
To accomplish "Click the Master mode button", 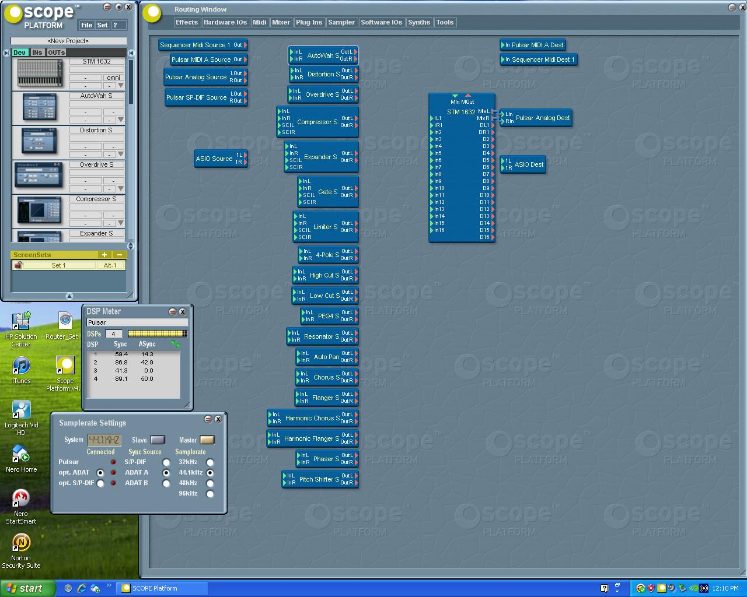I will [x=207, y=440].
